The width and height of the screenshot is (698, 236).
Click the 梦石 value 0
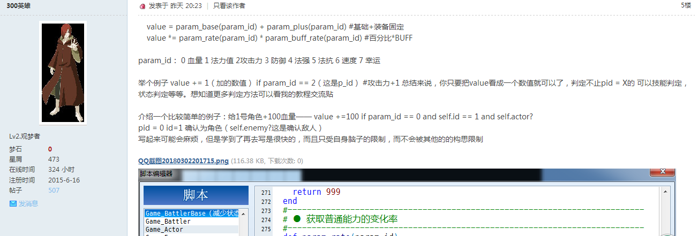coord(50,149)
